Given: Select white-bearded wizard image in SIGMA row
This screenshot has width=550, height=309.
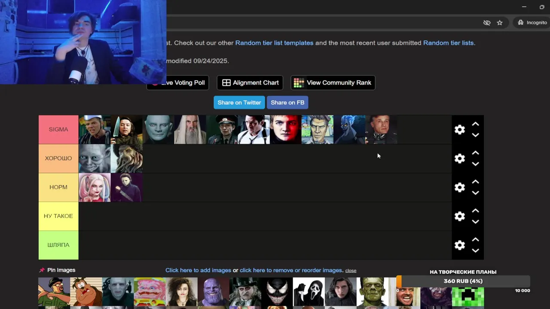Looking at the screenshot, I should click(x=190, y=130).
